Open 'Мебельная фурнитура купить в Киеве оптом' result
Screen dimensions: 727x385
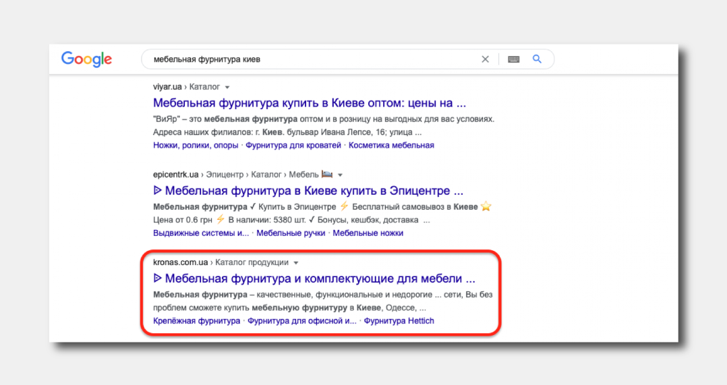[x=310, y=102]
